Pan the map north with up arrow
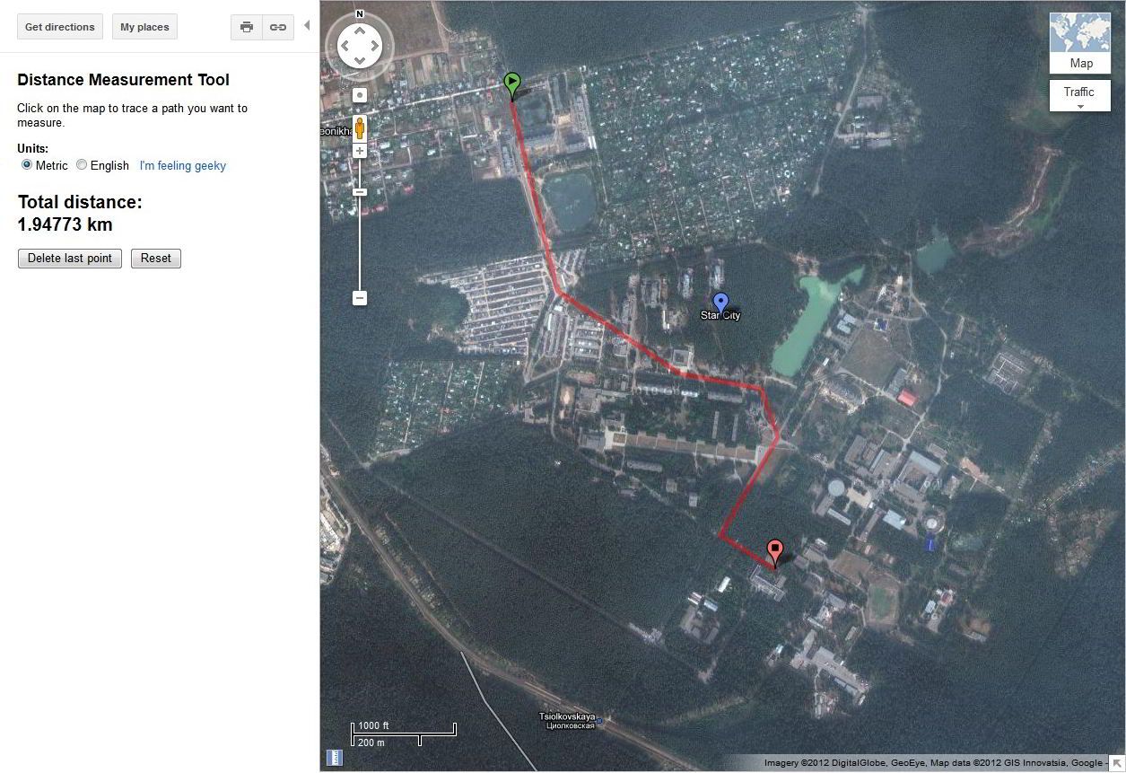1126x773 pixels. [x=360, y=31]
